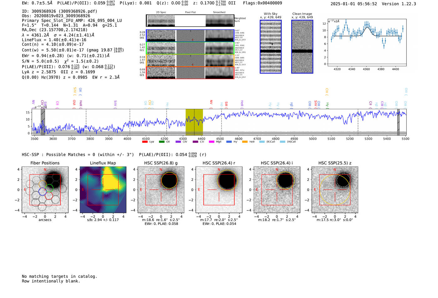438x298 pixels.
Task: Click the green fiber circle in Fiber Positions
Action: pyautogui.click(x=49, y=188)
